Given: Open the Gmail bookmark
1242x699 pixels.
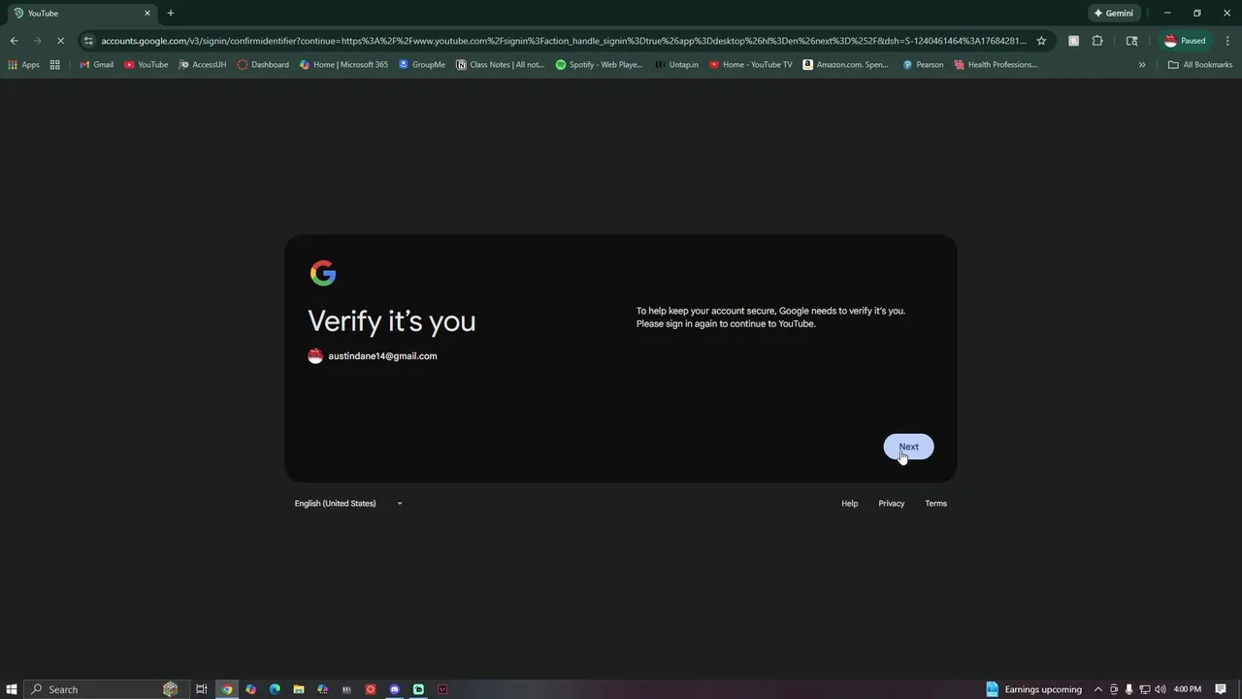Looking at the screenshot, I should point(96,65).
